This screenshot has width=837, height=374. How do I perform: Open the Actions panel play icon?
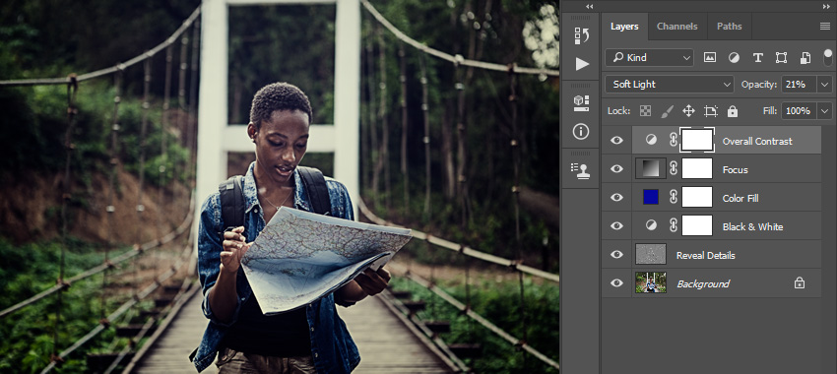pos(582,64)
